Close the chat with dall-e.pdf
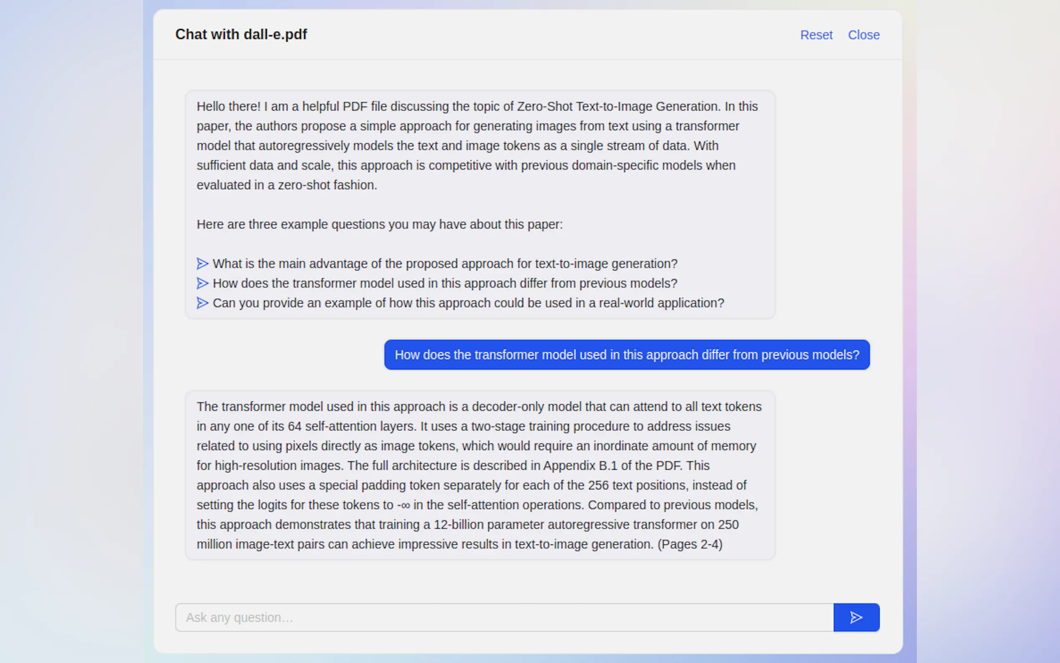 pos(863,35)
